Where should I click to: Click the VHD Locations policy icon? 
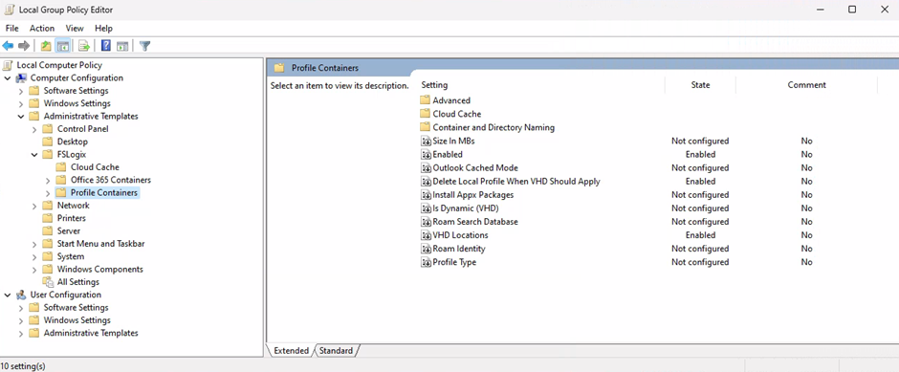click(426, 235)
